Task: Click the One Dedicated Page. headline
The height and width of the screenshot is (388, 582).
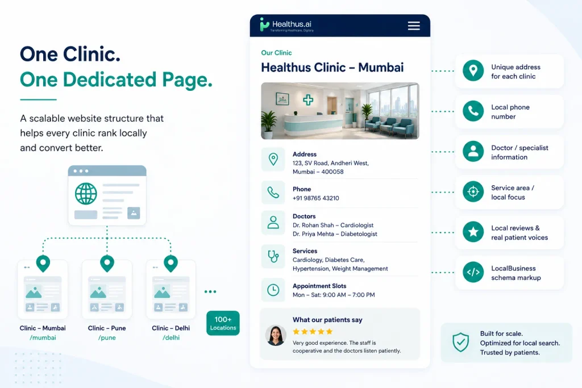Action: (116, 80)
